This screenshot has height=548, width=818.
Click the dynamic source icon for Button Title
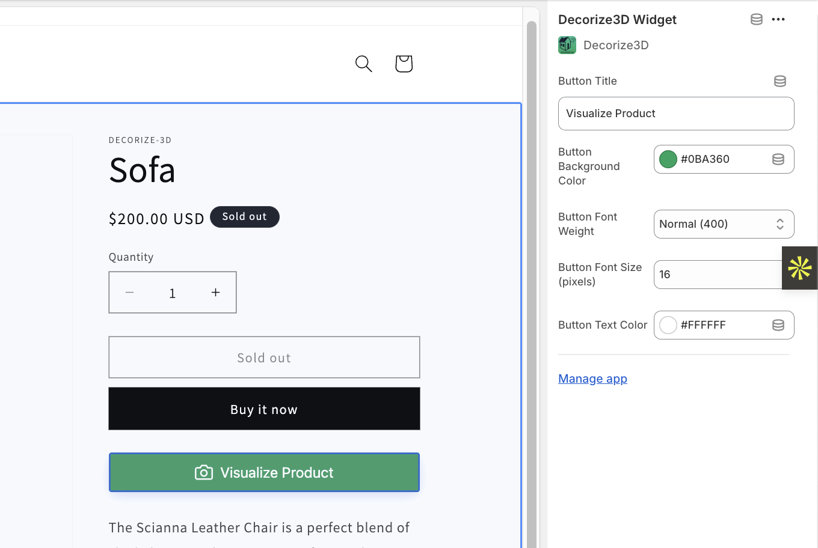click(x=780, y=81)
